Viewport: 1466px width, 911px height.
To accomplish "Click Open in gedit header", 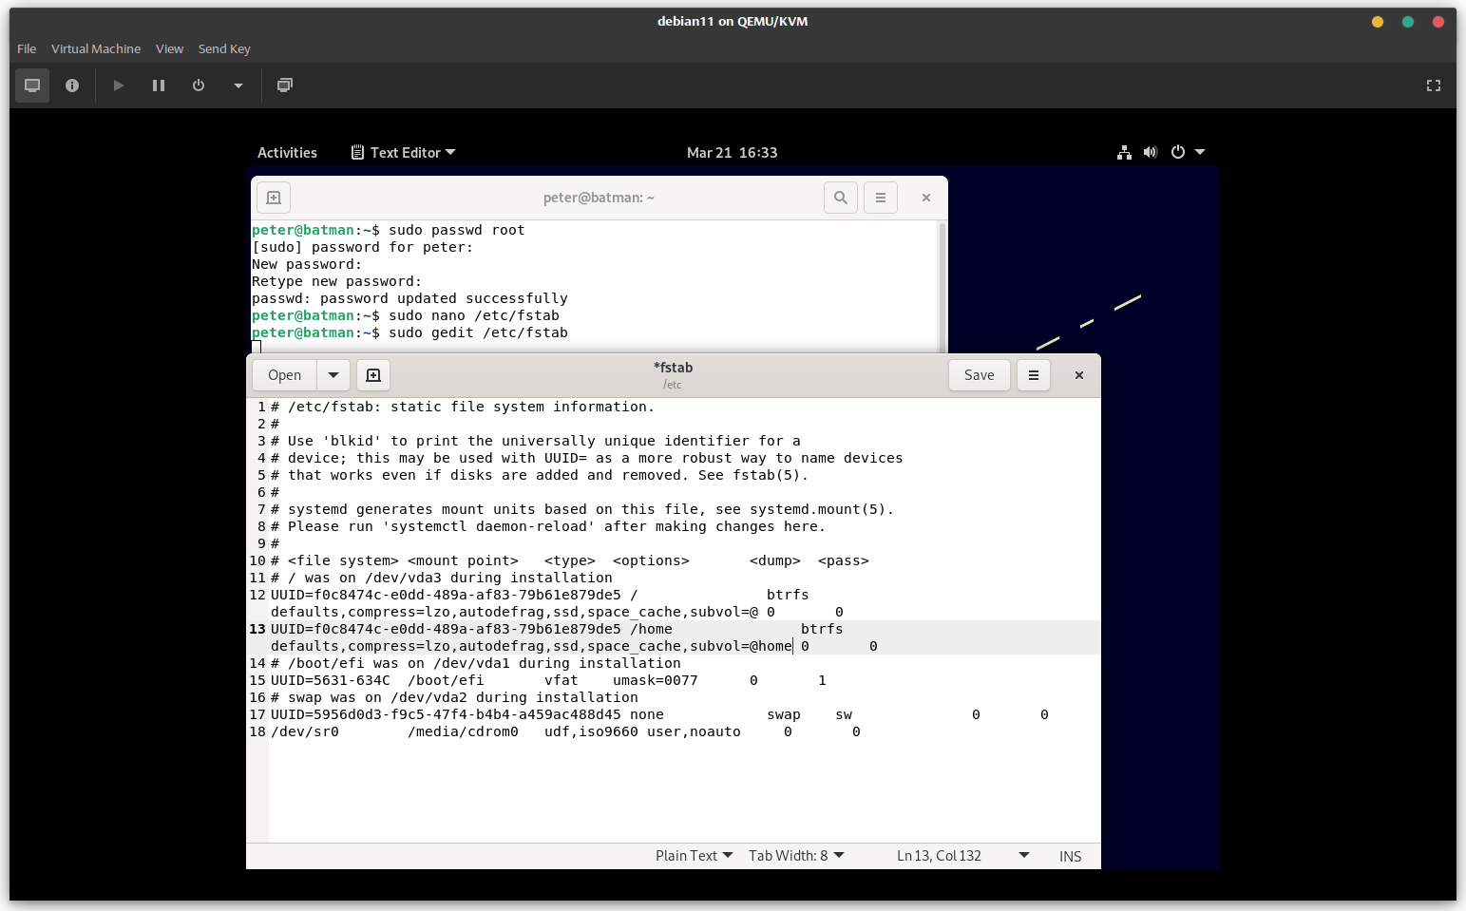I will point(285,375).
